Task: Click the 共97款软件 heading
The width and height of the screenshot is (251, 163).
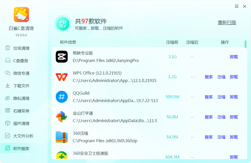Action: pos(91,21)
